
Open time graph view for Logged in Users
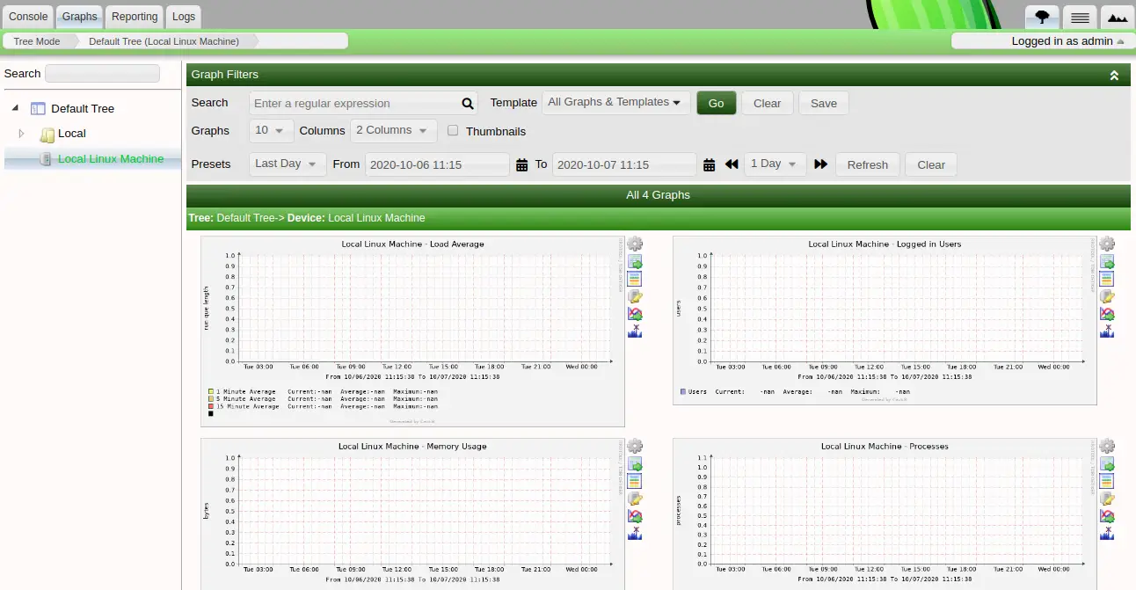[x=1107, y=279]
